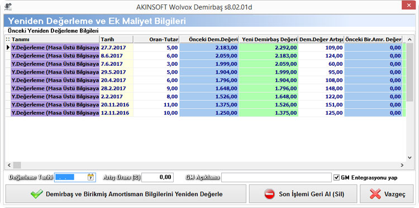Click the vertical scrollbar up arrow
Image resolution: width=419 pixels, height=208 pixels.
pyautogui.click(x=410, y=40)
